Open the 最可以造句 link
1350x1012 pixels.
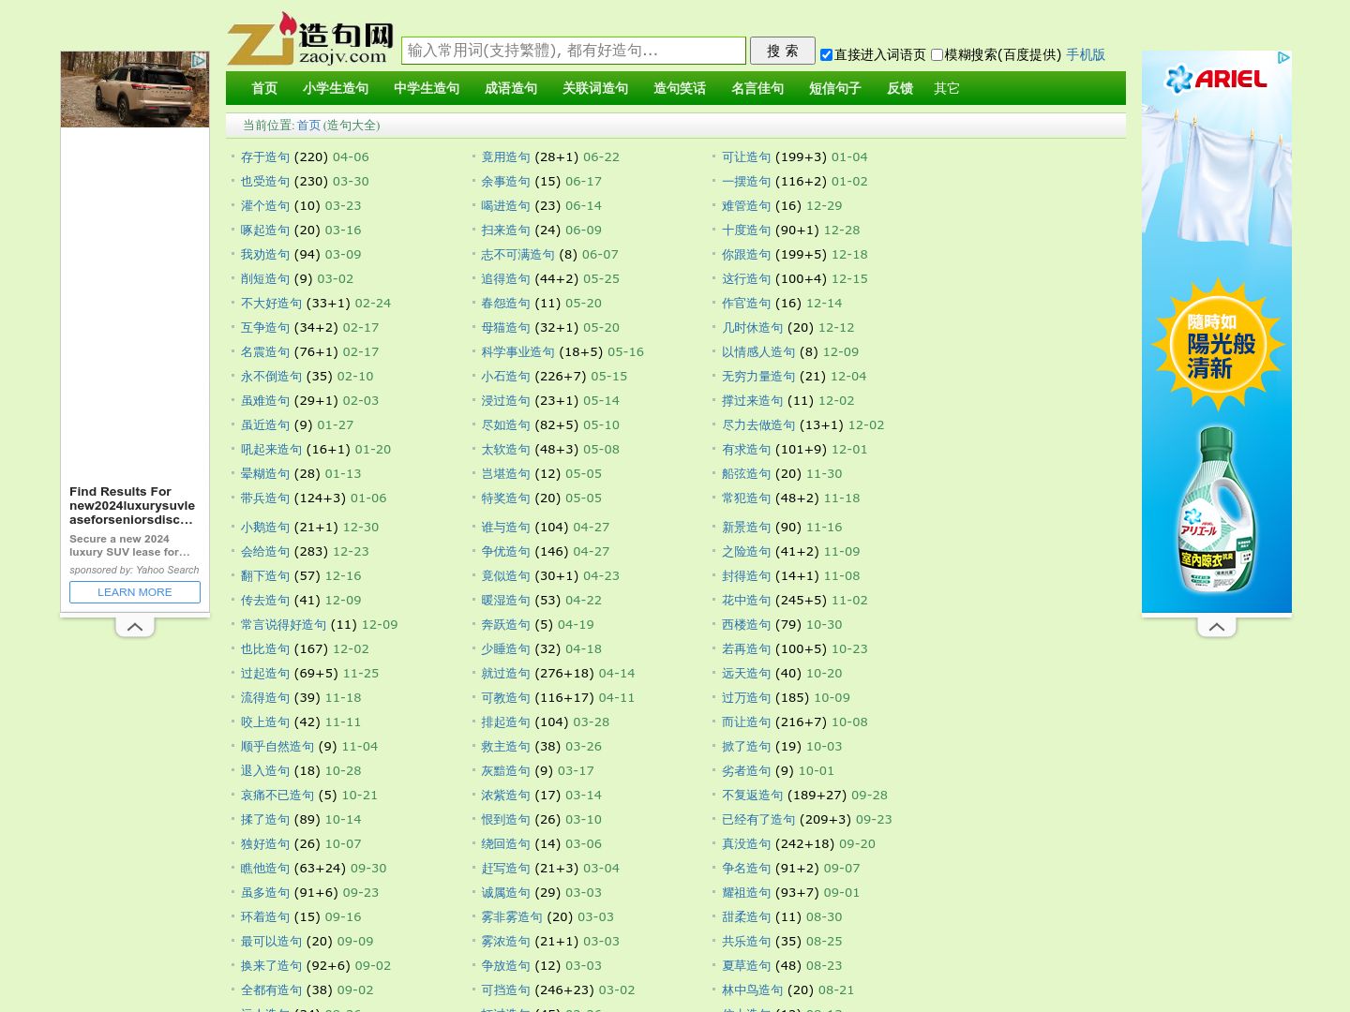272,941
